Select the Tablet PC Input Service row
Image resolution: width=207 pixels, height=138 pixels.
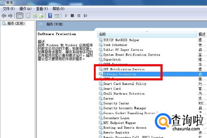pos(123,50)
